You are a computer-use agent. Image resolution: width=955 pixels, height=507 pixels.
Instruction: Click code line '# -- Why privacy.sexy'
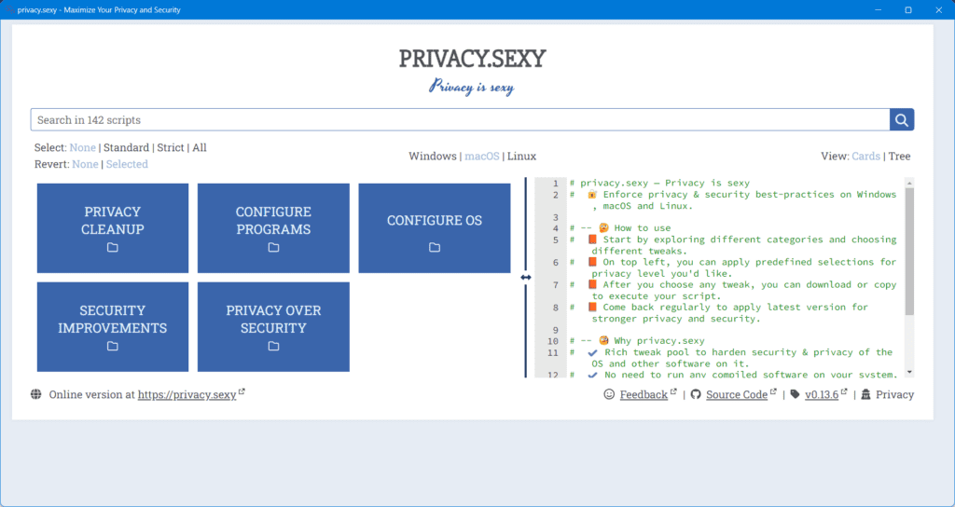click(637, 341)
